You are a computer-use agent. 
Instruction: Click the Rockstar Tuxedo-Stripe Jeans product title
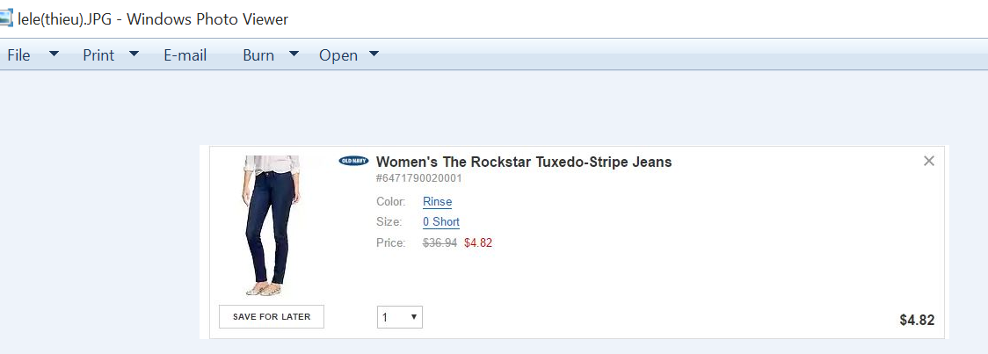pos(524,162)
